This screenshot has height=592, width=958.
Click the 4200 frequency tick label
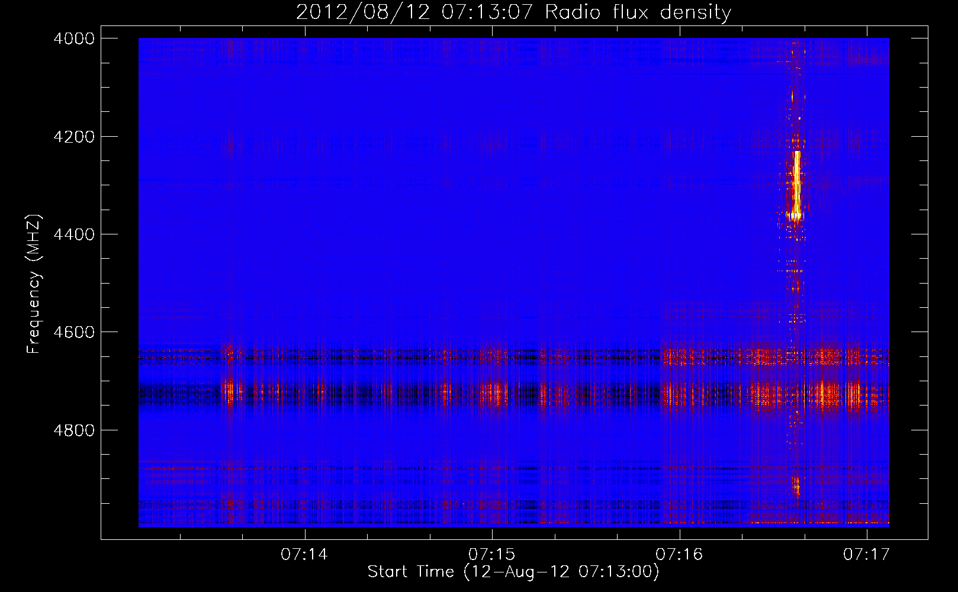pyautogui.click(x=74, y=137)
